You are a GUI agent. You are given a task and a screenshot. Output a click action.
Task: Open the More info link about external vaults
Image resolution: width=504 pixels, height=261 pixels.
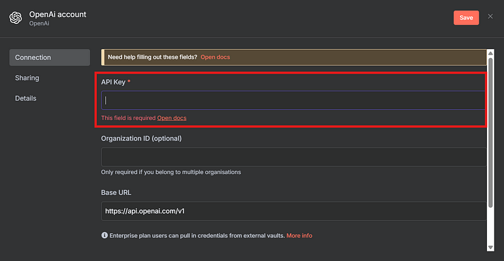[x=299, y=236]
